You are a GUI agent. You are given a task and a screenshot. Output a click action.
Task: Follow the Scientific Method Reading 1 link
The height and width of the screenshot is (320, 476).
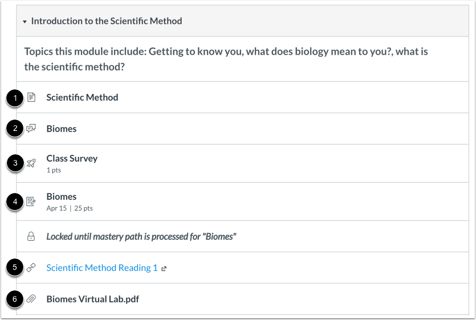click(101, 268)
